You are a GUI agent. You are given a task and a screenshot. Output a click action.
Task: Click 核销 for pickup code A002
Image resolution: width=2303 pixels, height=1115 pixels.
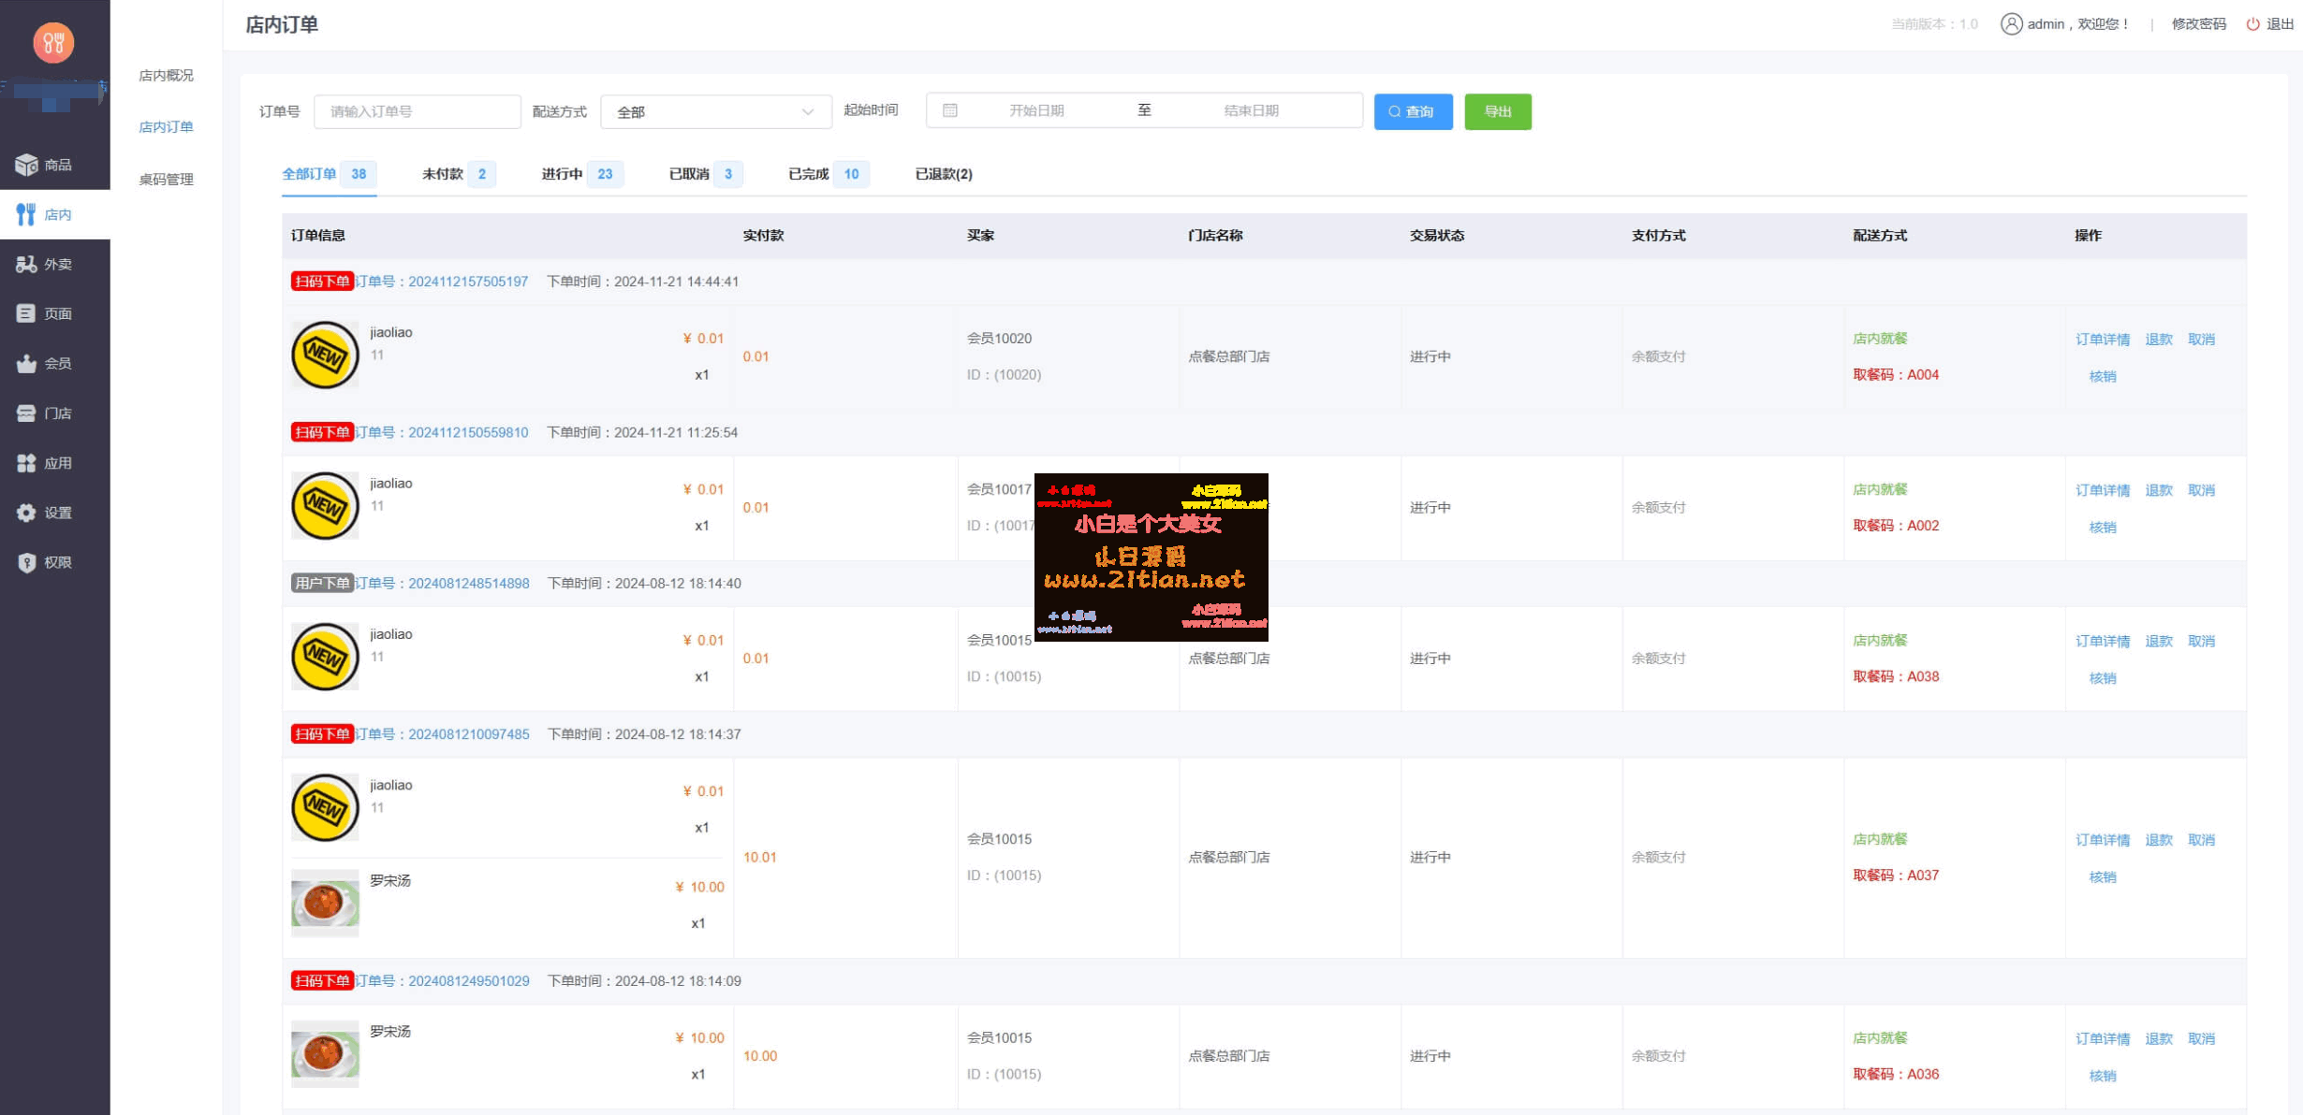click(2103, 528)
